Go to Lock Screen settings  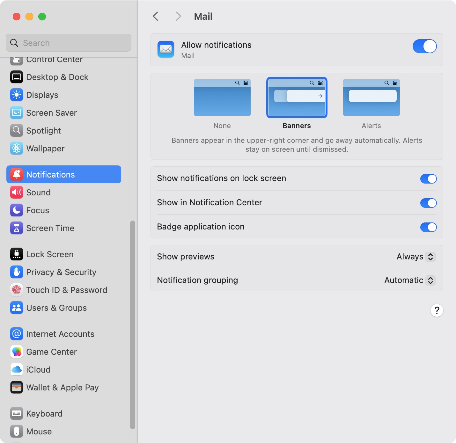point(50,254)
